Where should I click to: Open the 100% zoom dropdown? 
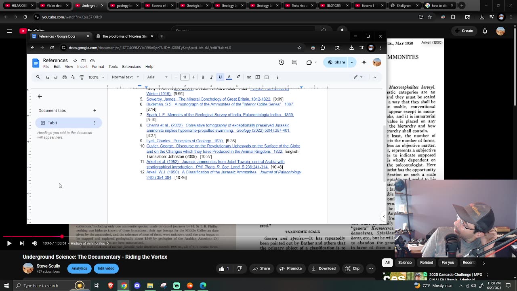point(97,77)
